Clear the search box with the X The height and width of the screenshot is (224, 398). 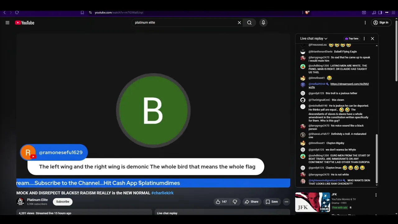239,22
